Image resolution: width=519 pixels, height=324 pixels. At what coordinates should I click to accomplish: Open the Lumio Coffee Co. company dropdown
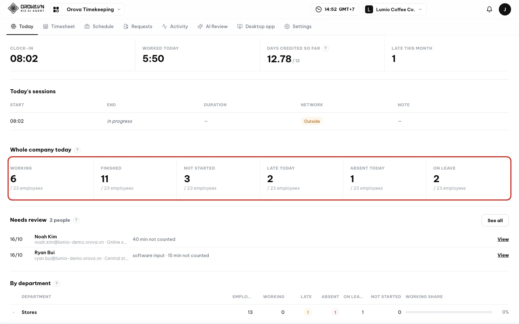pyautogui.click(x=394, y=9)
